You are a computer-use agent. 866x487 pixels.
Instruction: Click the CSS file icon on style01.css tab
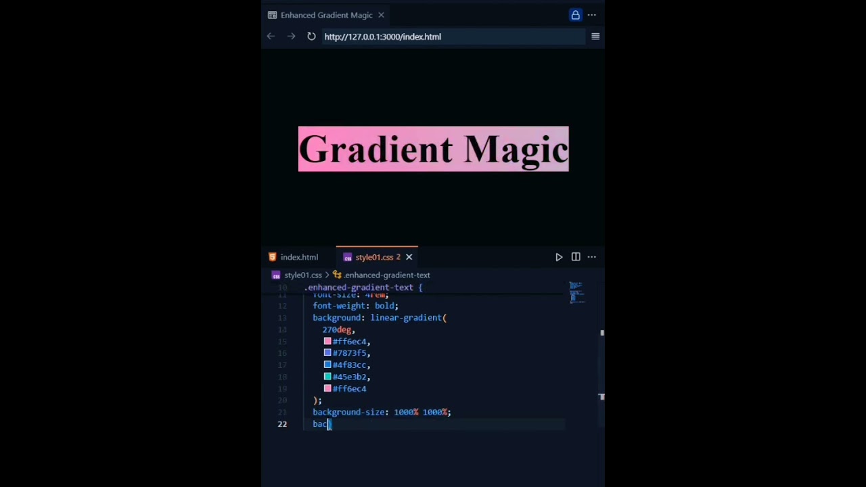347,257
